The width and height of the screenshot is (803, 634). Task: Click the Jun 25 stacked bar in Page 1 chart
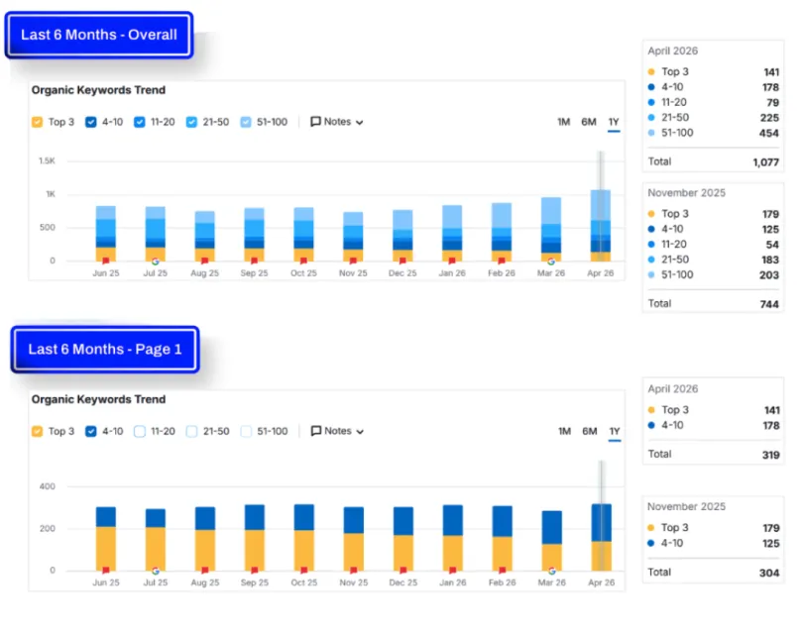(105, 539)
